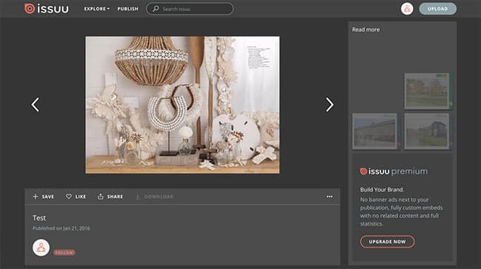This screenshot has height=269, width=481.
Task: Share the publication
Action: pos(110,197)
